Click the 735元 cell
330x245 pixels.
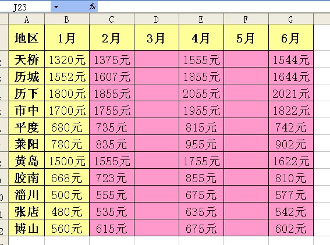click(x=112, y=126)
